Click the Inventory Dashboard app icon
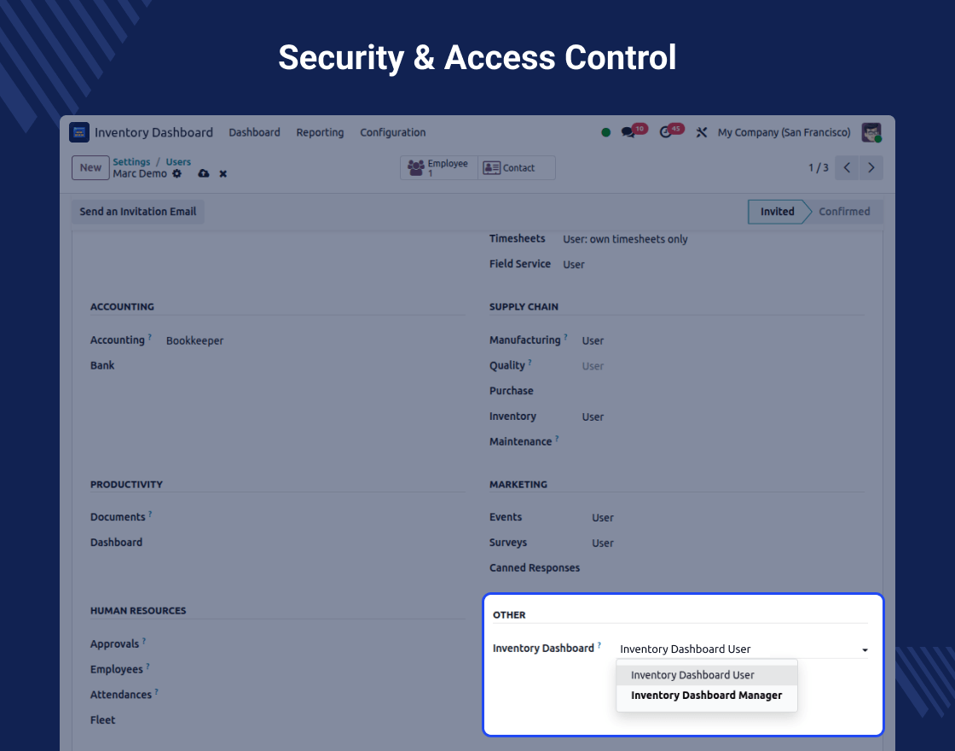This screenshot has height=751, width=955. [x=79, y=132]
